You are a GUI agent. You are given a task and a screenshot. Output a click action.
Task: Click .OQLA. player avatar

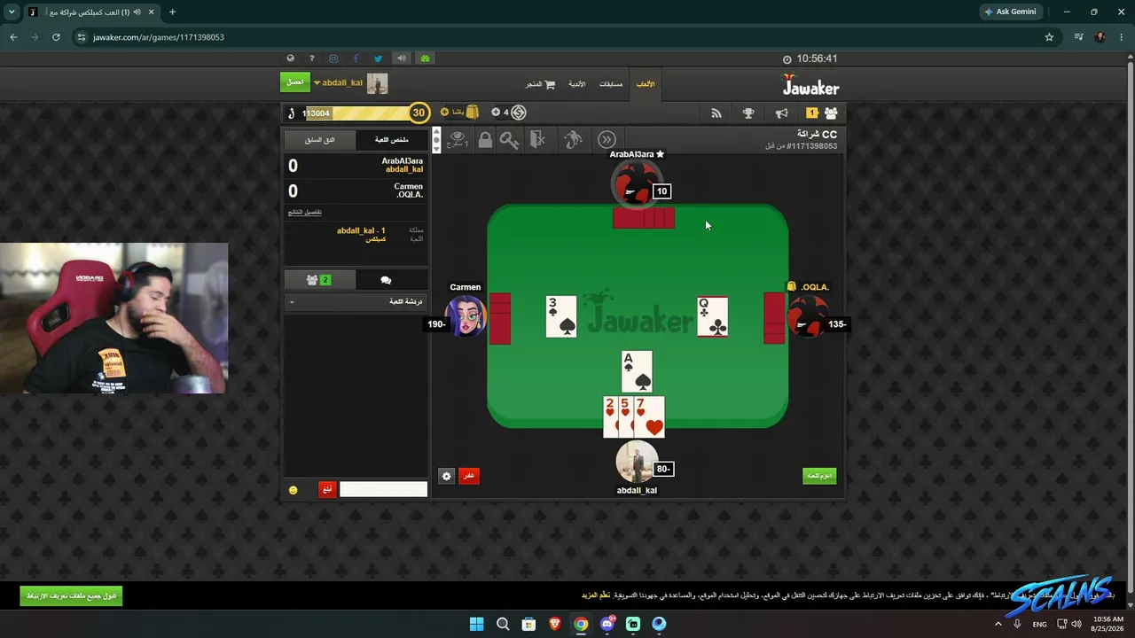tap(807, 316)
